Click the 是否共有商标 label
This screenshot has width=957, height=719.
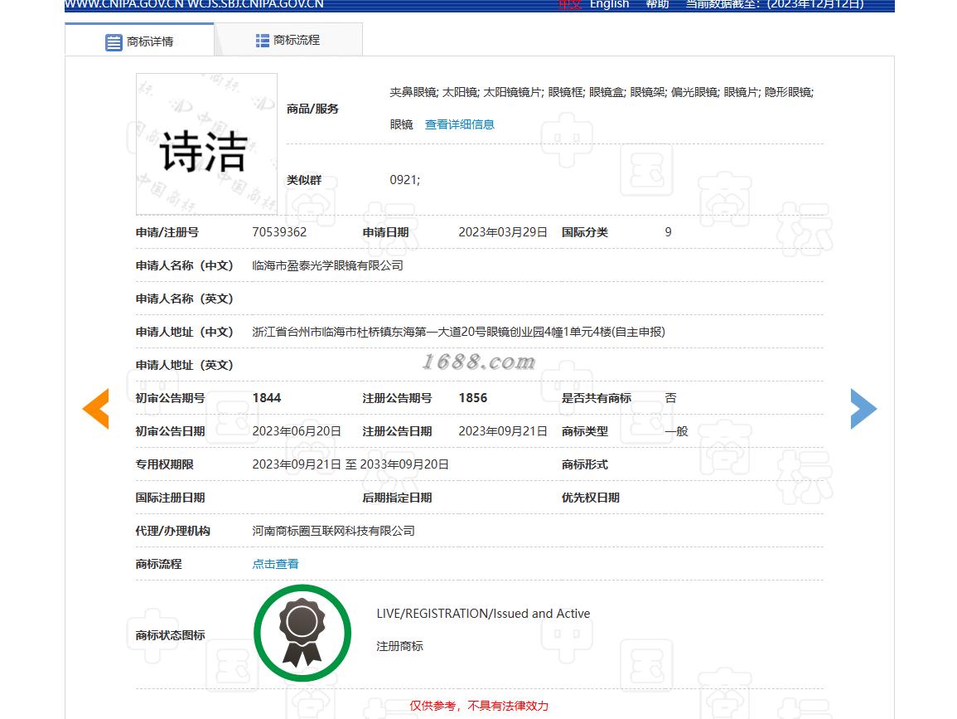(x=597, y=398)
